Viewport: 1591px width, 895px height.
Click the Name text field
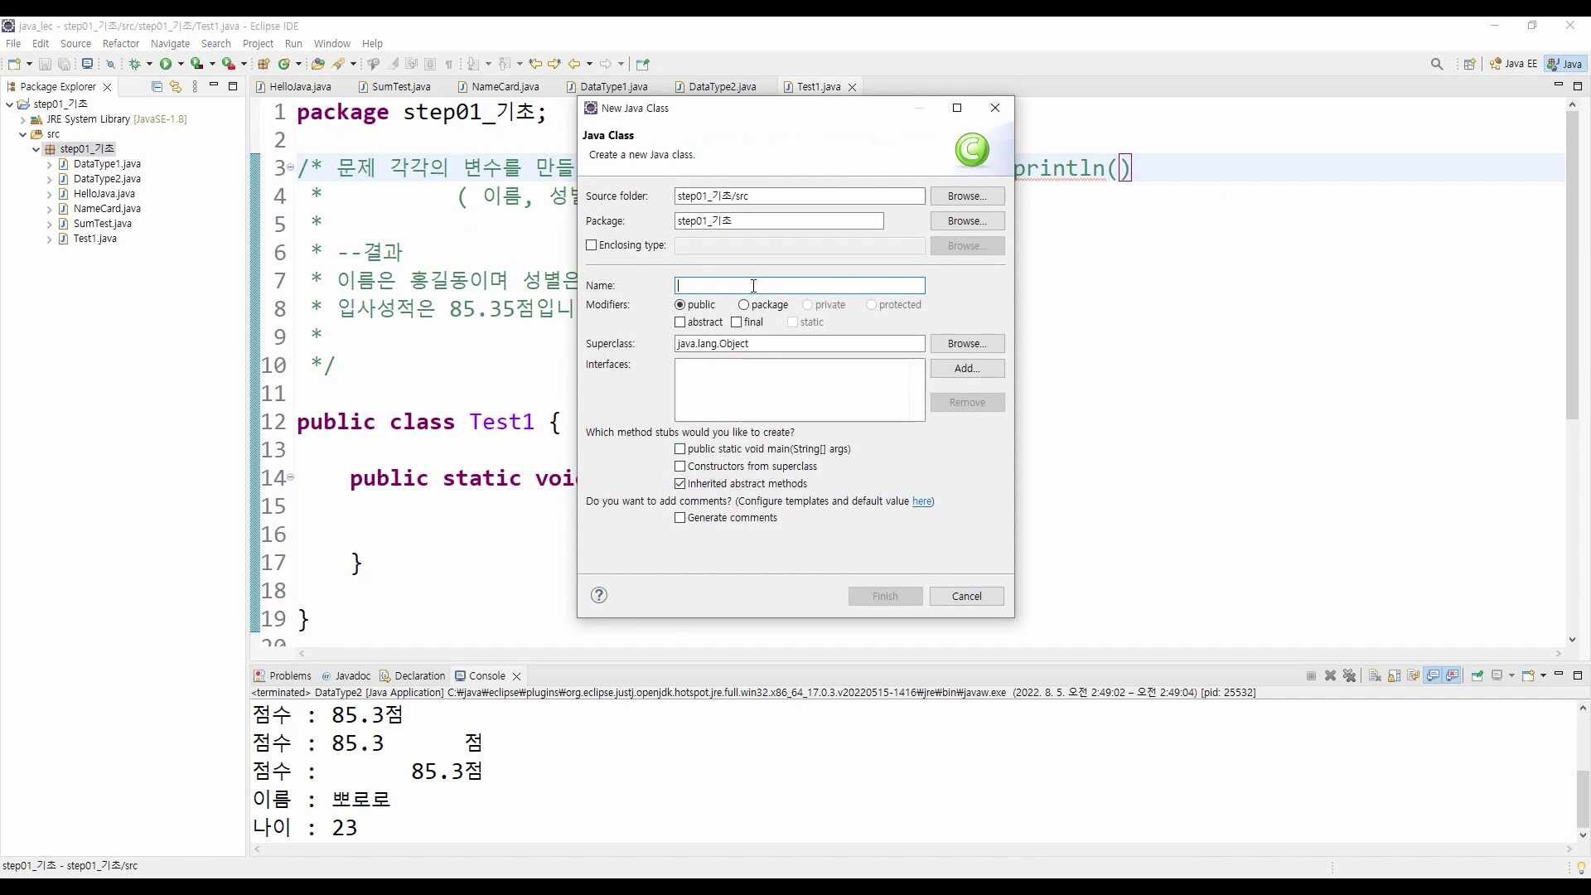[x=799, y=285]
